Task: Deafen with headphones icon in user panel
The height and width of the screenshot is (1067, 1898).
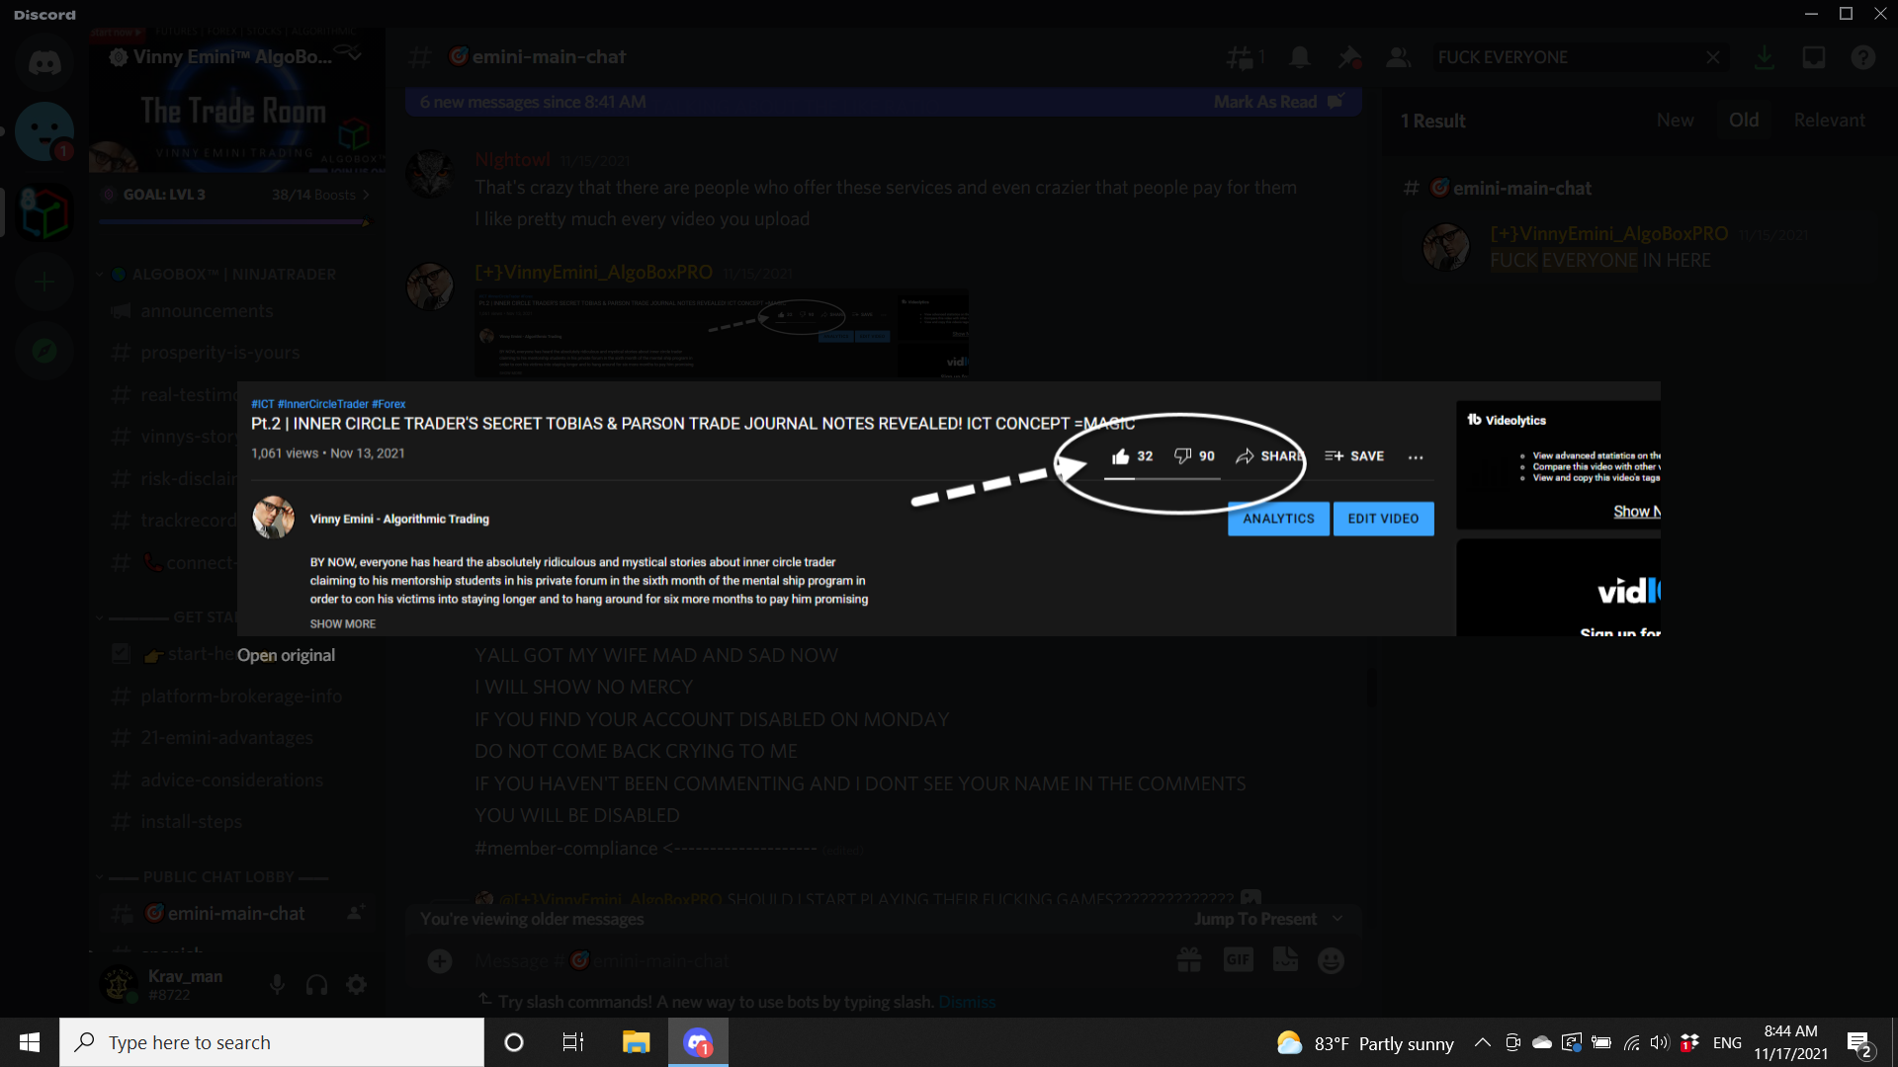Action: click(x=317, y=985)
